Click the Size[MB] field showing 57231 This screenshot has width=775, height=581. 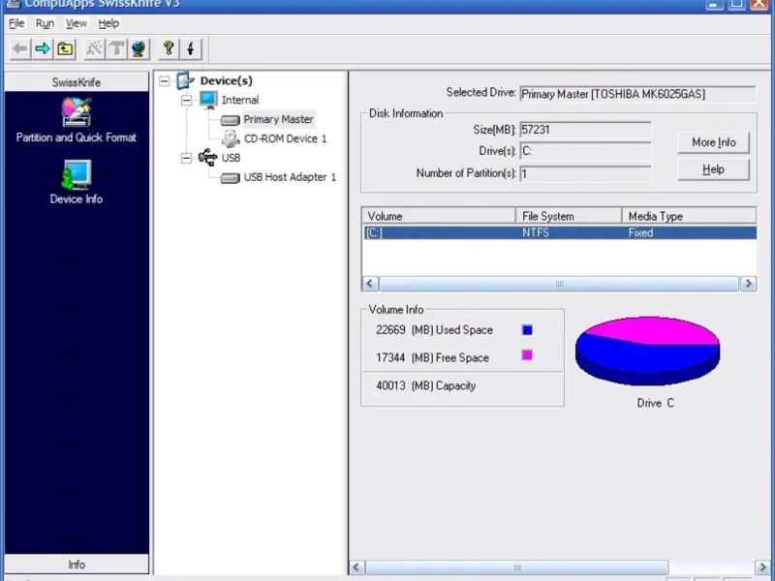point(585,130)
